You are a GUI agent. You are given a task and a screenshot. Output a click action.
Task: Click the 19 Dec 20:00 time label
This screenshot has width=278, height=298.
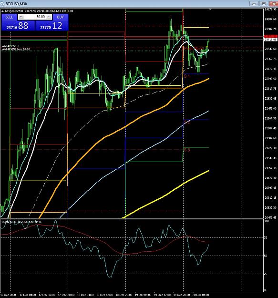pos(182,295)
